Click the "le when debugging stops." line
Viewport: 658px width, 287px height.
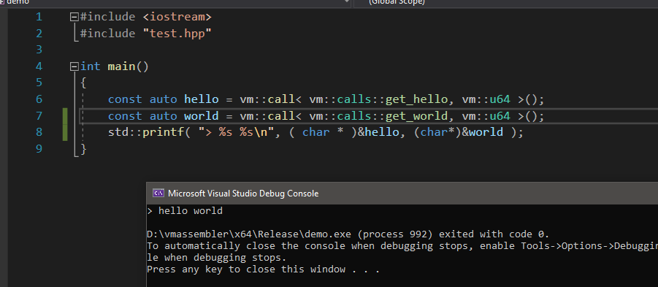[x=217, y=258]
